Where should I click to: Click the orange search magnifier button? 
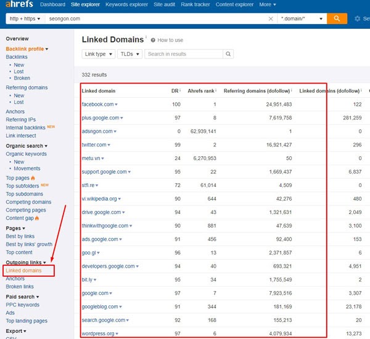click(x=337, y=18)
